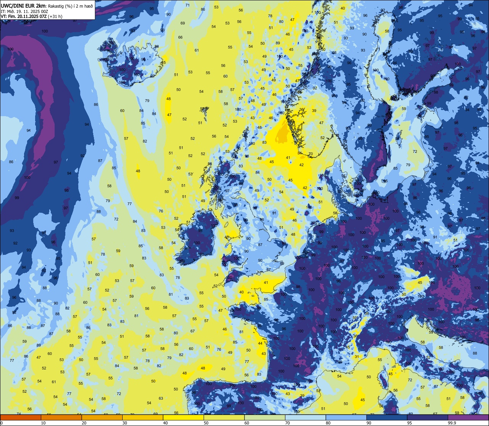Click the bright yellow 40–50 legend swatch
Screen dimensions: 489x426
pyautogui.click(x=183, y=417)
